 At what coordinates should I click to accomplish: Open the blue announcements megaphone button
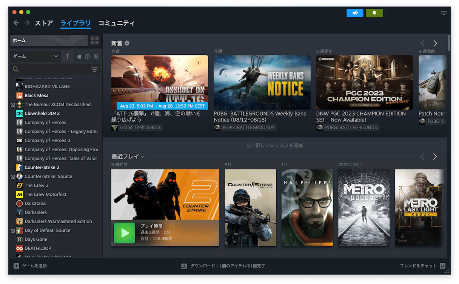(x=355, y=13)
